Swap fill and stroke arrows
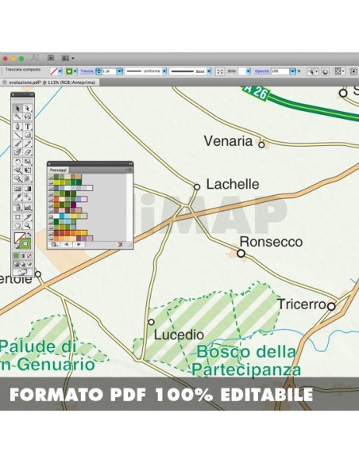Image resolution: width=359 pixels, height=463 pixels. [29, 235]
